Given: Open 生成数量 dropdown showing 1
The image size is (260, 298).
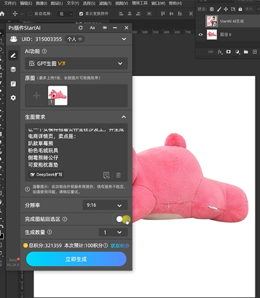Looking at the screenshot, I should [x=113, y=232].
